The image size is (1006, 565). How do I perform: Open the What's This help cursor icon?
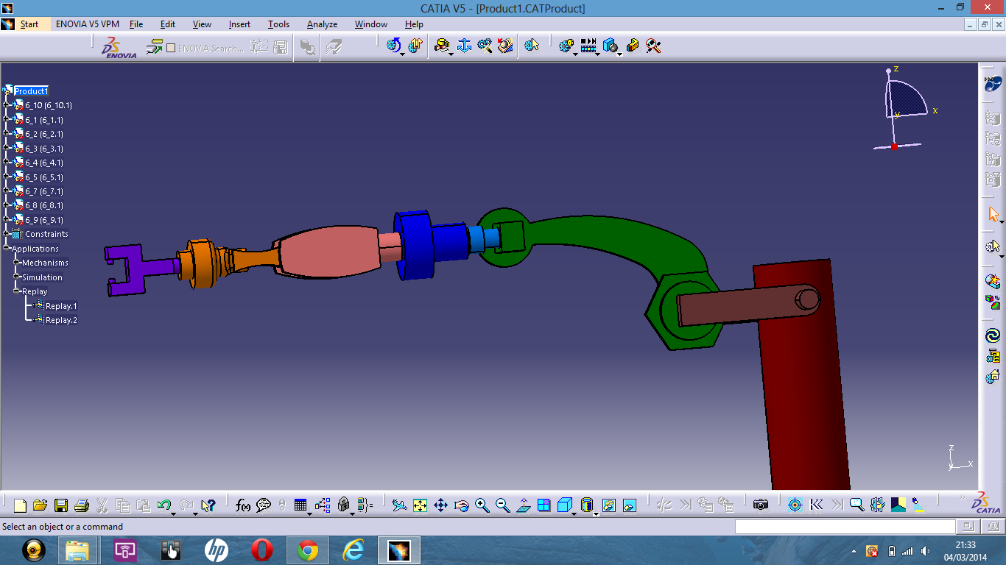pyautogui.click(x=208, y=505)
